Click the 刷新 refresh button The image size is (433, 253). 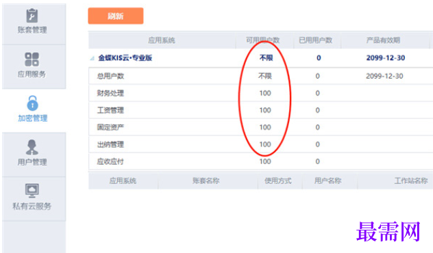coord(116,16)
